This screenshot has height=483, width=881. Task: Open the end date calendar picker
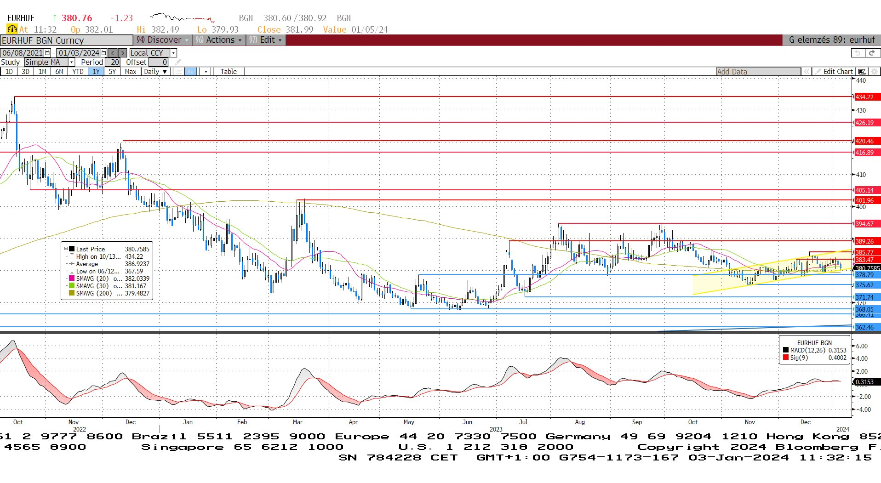[104, 53]
